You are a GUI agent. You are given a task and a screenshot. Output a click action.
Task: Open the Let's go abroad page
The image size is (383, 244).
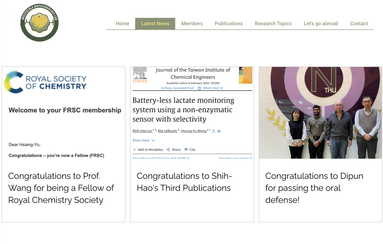321,24
